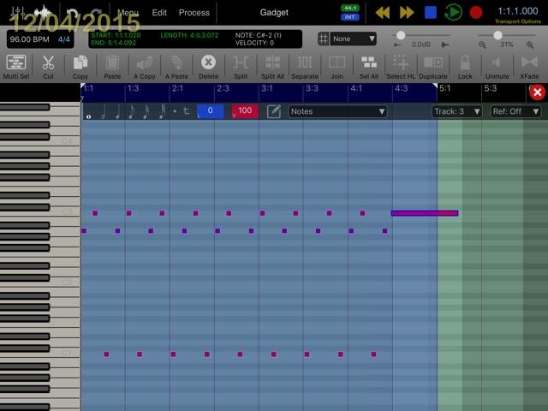548x411 pixels.
Task: Select the thirty-second note duration
Action: (162, 112)
